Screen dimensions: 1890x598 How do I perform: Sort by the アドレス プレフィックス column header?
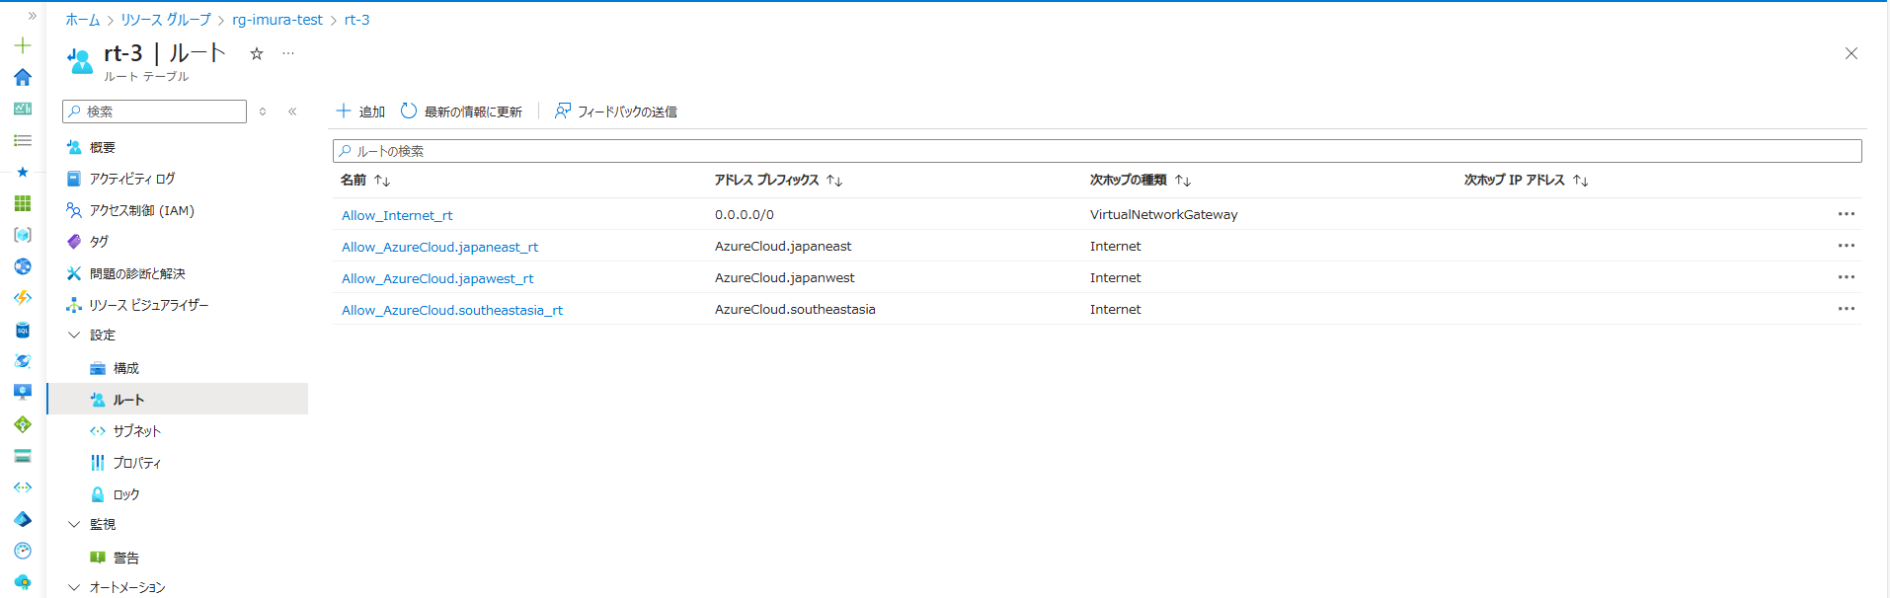tap(778, 181)
